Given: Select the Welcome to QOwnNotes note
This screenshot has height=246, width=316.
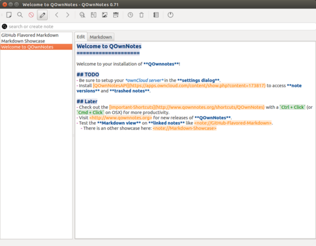Looking at the screenshot, I should point(36,47).
